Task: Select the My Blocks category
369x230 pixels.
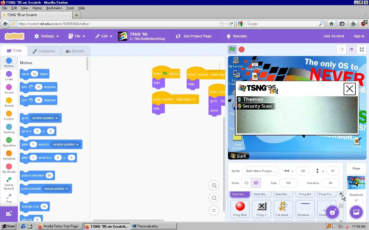Action: tap(9, 168)
